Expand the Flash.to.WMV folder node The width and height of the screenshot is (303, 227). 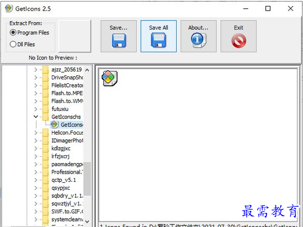click(x=36, y=101)
